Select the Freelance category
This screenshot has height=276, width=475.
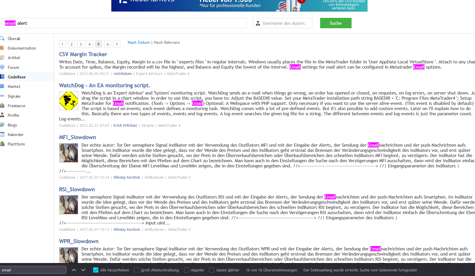click(16, 106)
